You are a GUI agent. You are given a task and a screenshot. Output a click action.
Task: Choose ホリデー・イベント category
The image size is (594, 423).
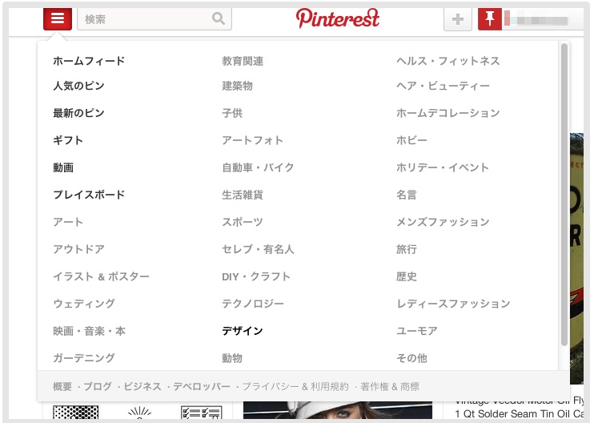pos(443,167)
